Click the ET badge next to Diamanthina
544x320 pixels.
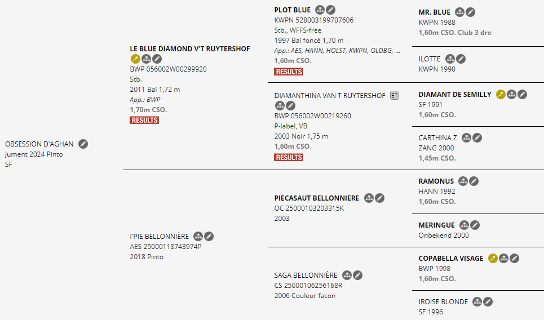click(x=395, y=95)
